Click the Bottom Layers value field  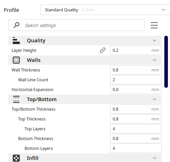(x=136, y=148)
